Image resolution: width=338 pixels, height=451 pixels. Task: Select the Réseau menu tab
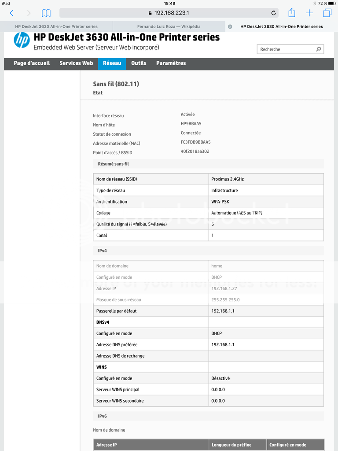click(112, 63)
